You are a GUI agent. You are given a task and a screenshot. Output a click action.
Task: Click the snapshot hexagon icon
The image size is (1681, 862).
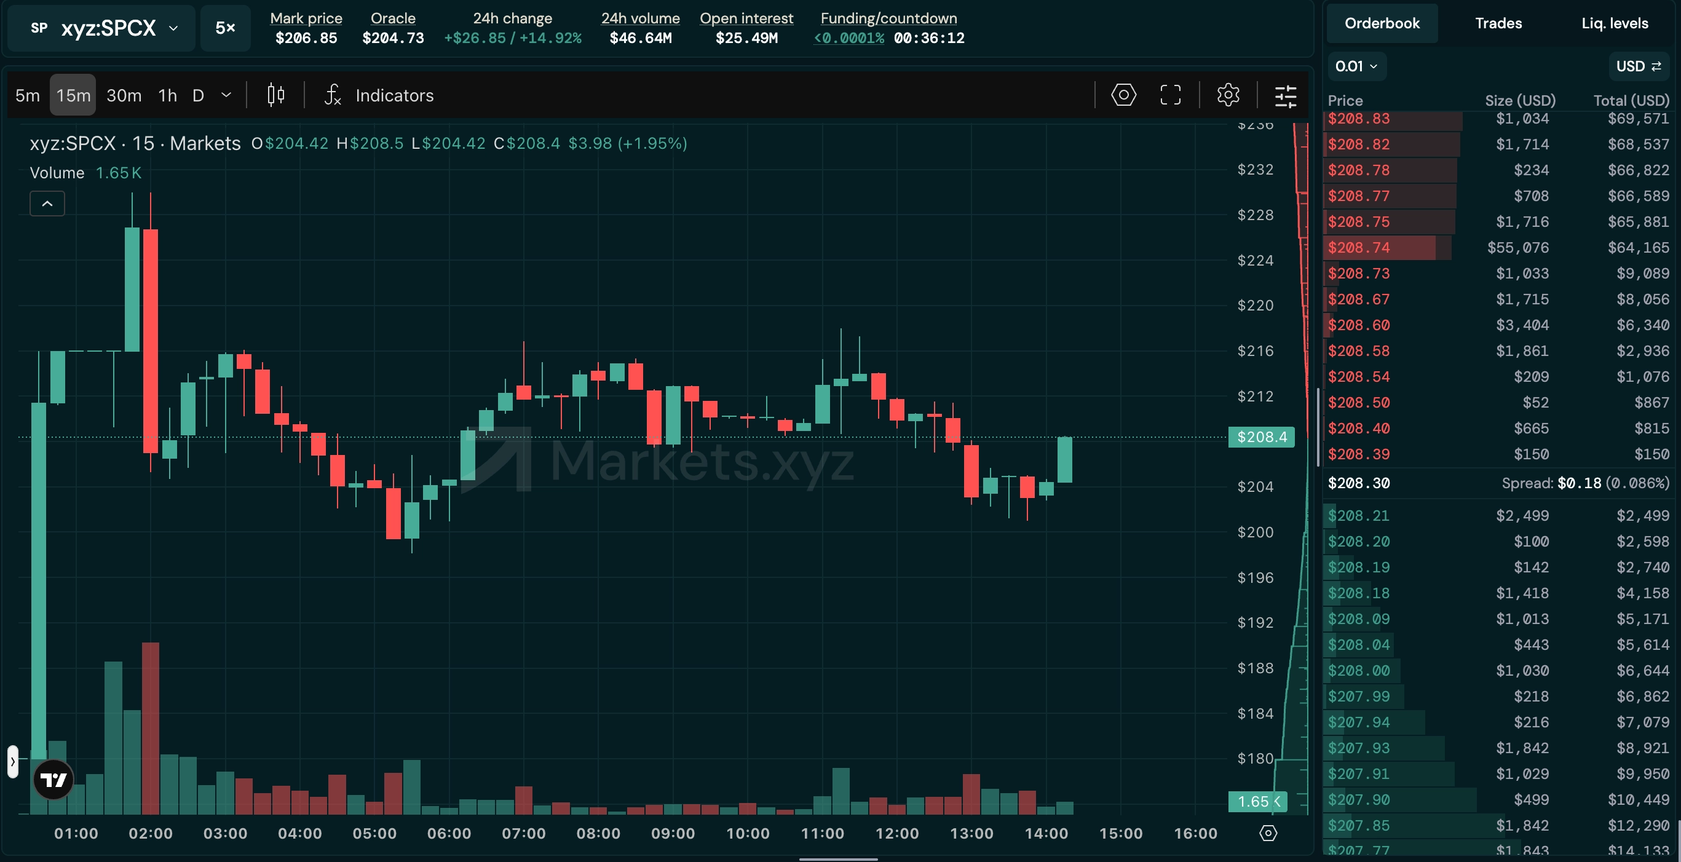1123,95
